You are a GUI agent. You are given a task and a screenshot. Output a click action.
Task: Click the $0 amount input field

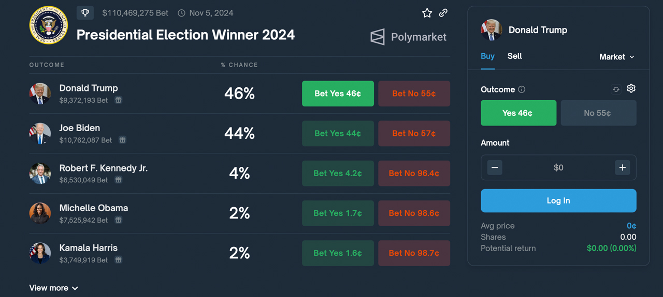[x=558, y=167]
